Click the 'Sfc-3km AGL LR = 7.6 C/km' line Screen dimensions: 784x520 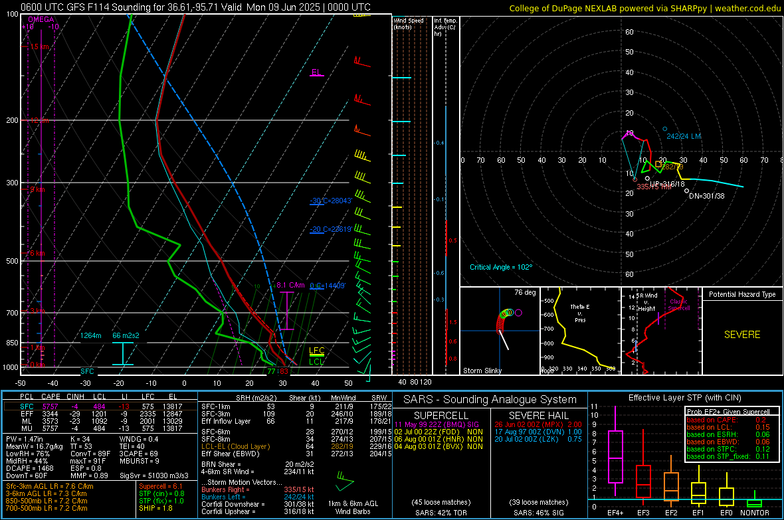pos(50,486)
